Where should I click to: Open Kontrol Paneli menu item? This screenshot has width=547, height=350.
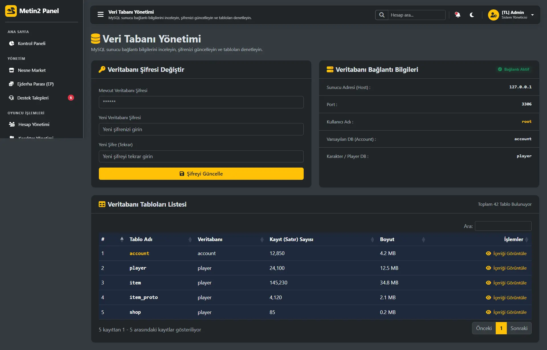[x=42, y=43]
